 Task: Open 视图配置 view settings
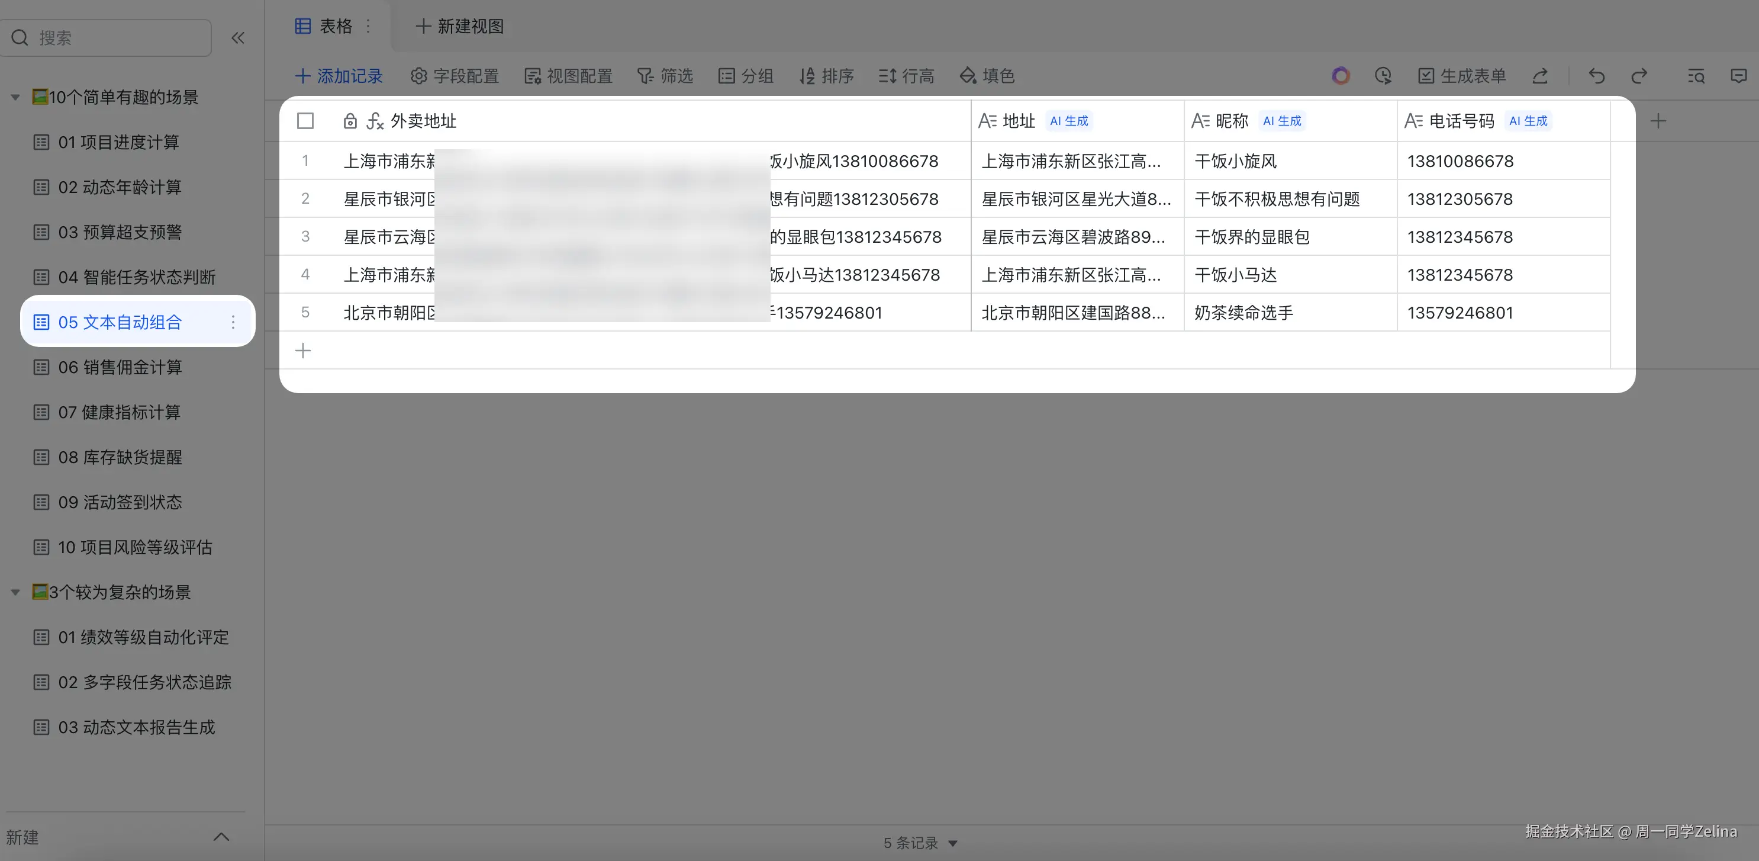coord(568,76)
